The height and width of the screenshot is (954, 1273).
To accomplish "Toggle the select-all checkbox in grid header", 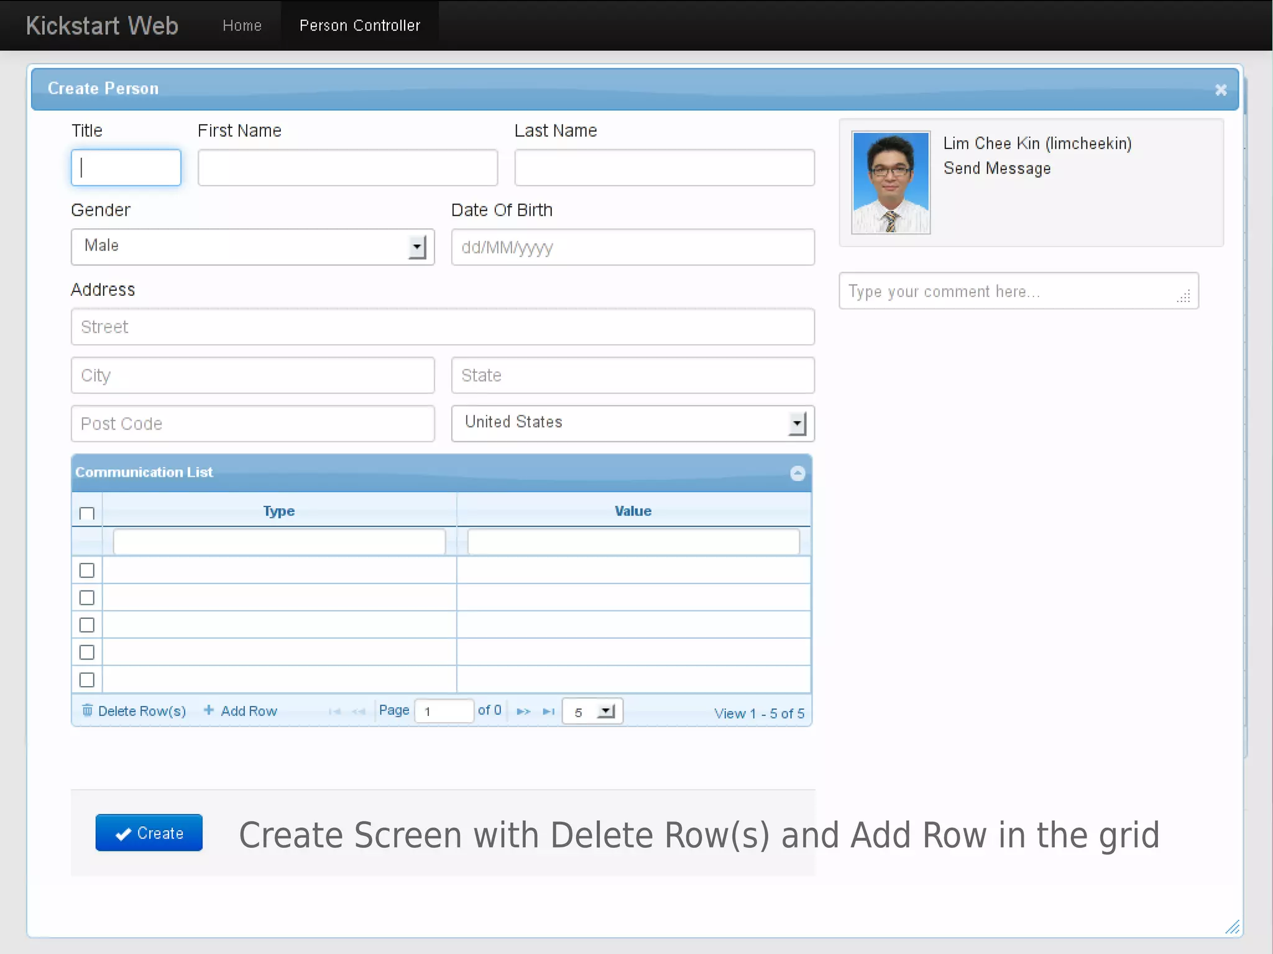I will point(87,513).
